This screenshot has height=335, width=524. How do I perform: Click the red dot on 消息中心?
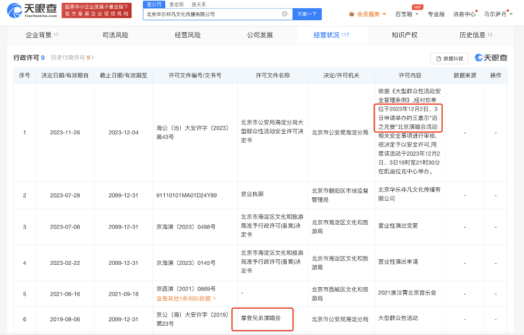[x=477, y=10]
